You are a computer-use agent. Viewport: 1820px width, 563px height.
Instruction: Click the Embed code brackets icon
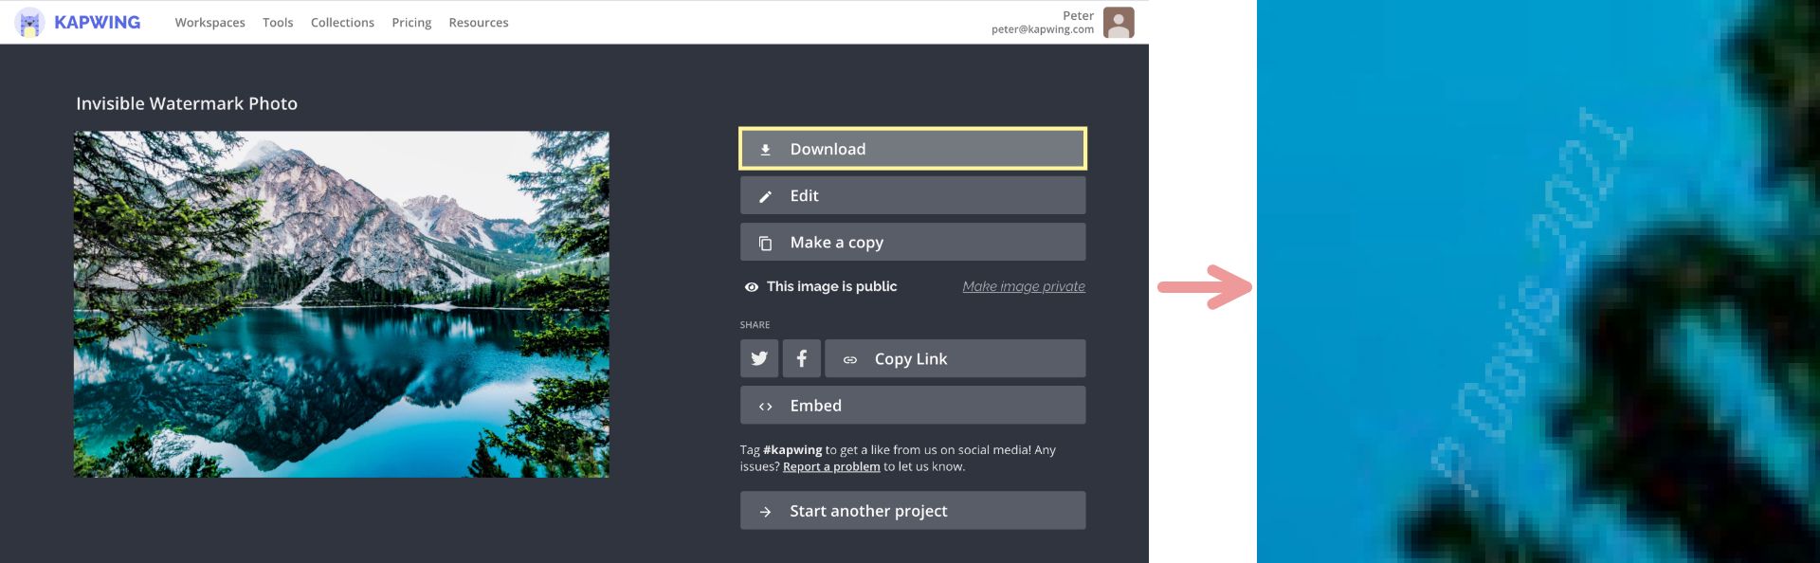pyautogui.click(x=765, y=407)
